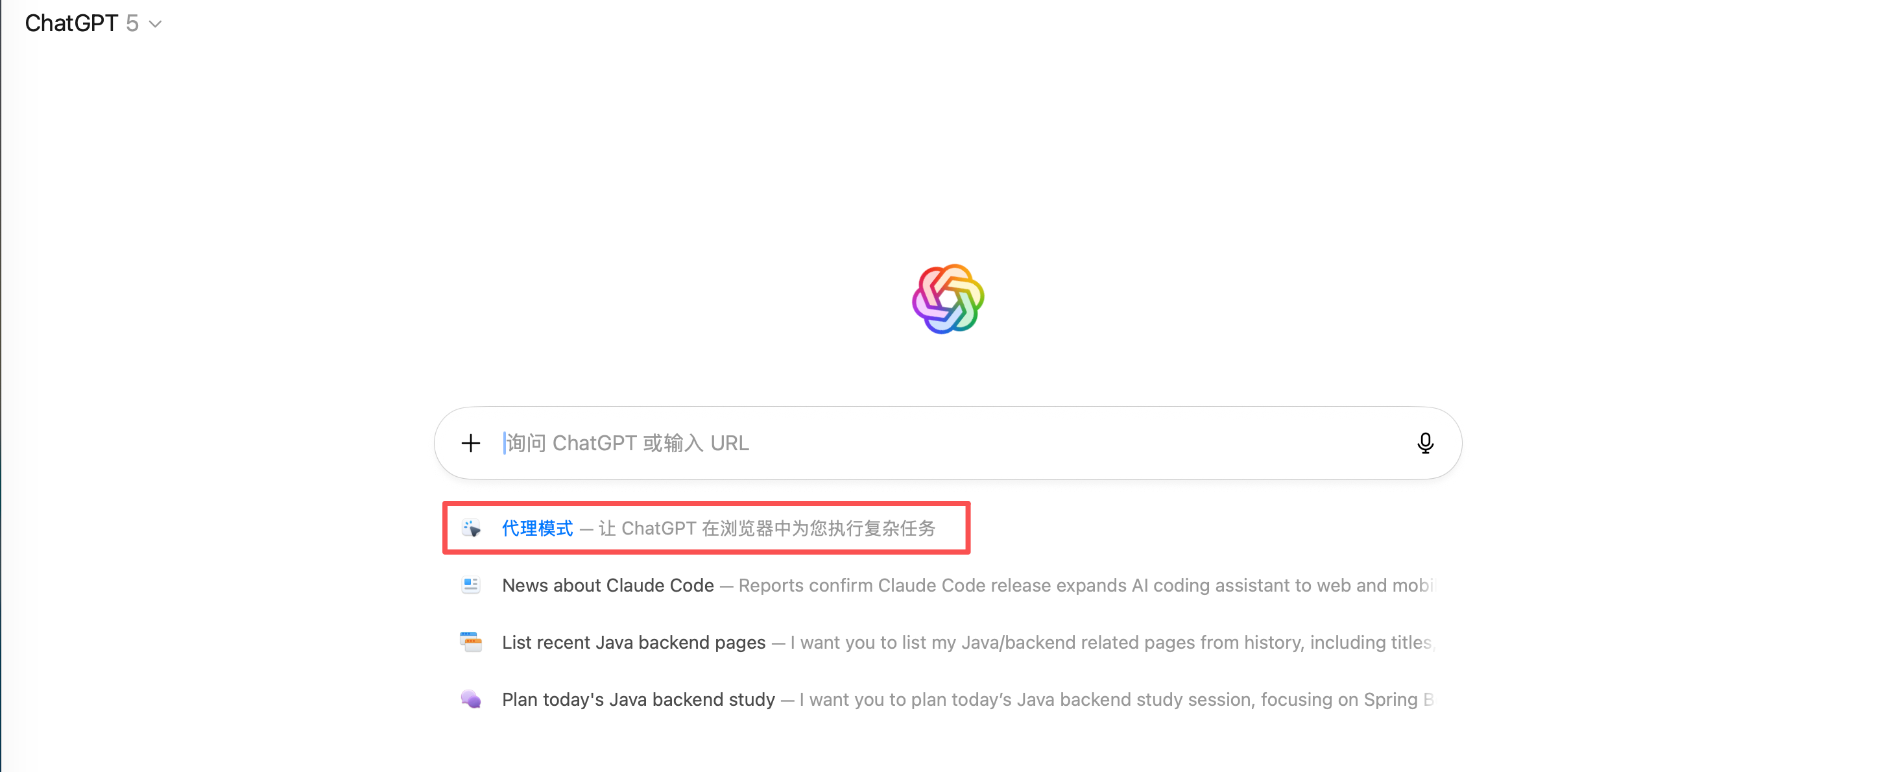Click the description about listing Java/backend history

pyautogui.click(x=1110, y=642)
